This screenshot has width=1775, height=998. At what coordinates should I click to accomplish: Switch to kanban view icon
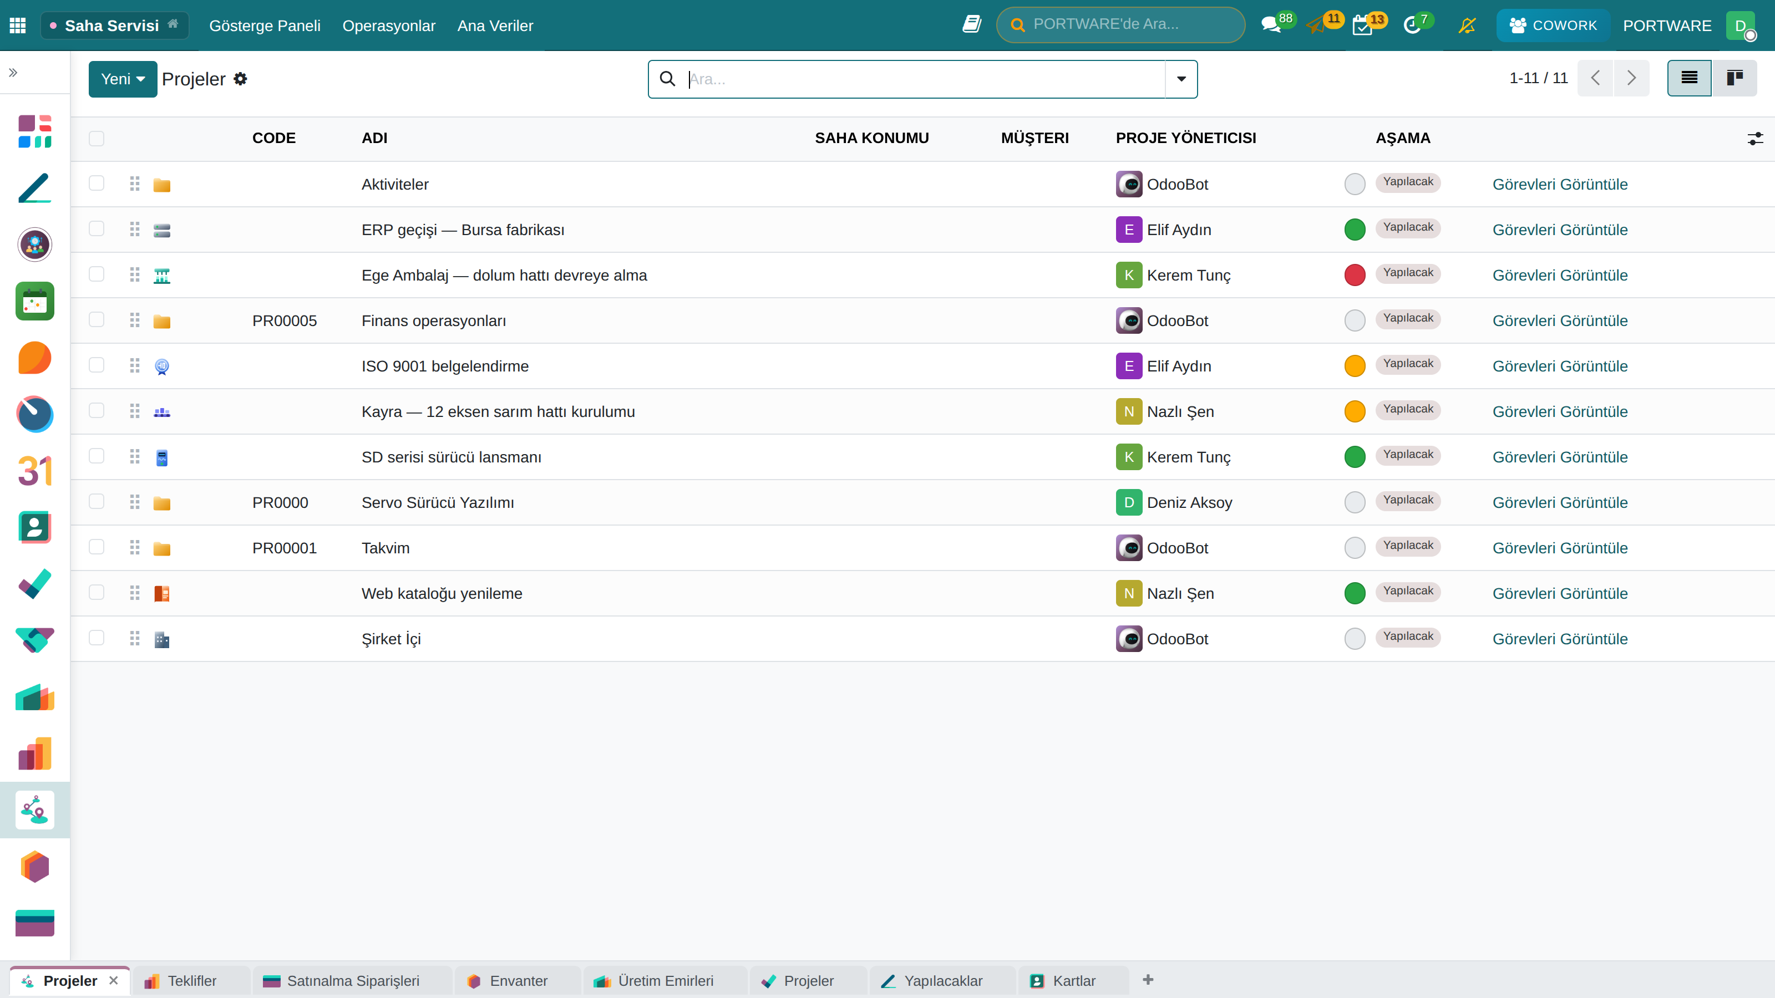[1735, 78]
